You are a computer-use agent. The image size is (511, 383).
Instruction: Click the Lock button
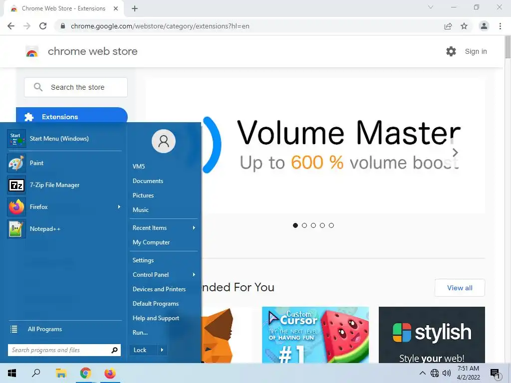click(x=143, y=350)
